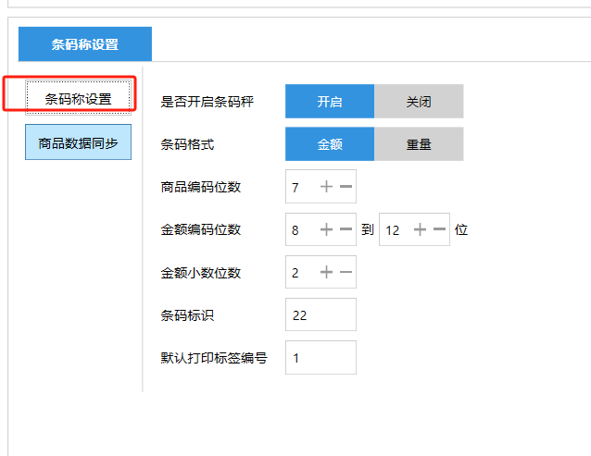The height and width of the screenshot is (456, 591).
Task: Click minus icon for 商品编码位数
Action: coord(346,187)
